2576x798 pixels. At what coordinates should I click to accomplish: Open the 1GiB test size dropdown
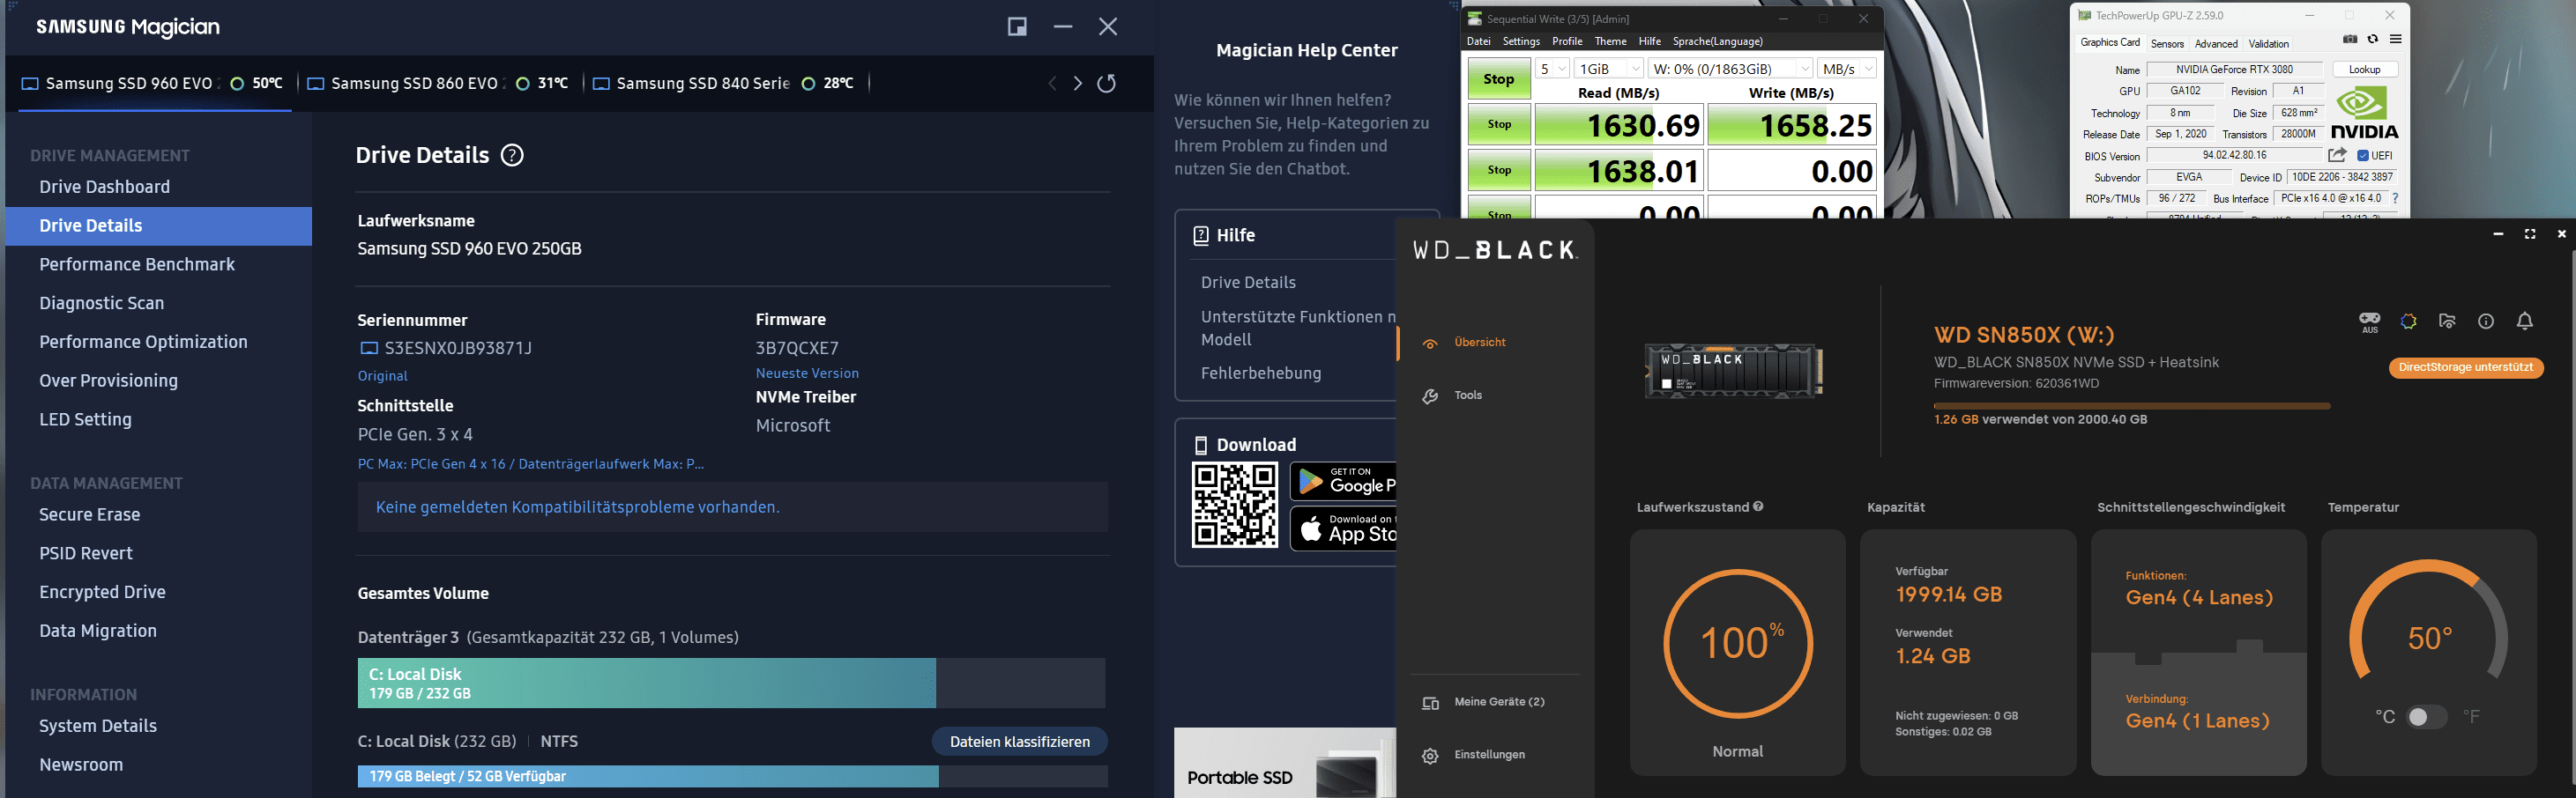[x=1609, y=69]
